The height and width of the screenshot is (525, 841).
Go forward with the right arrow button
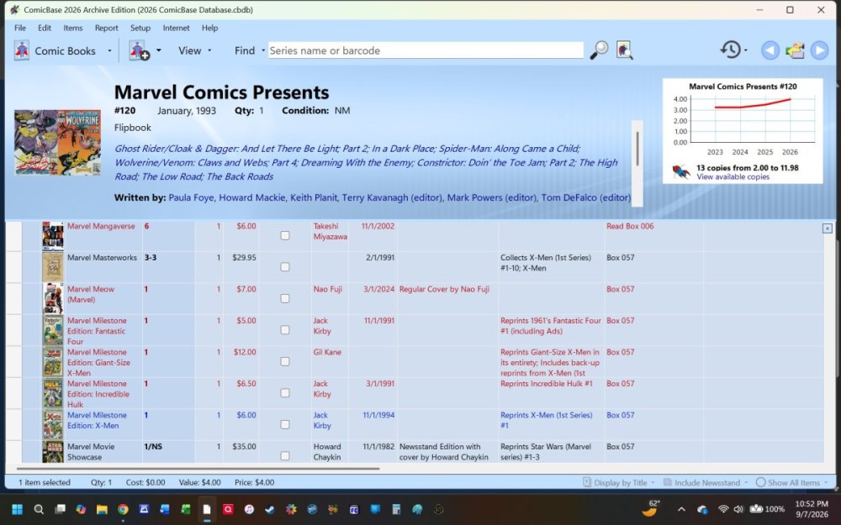pyautogui.click(x=819, y=50)
